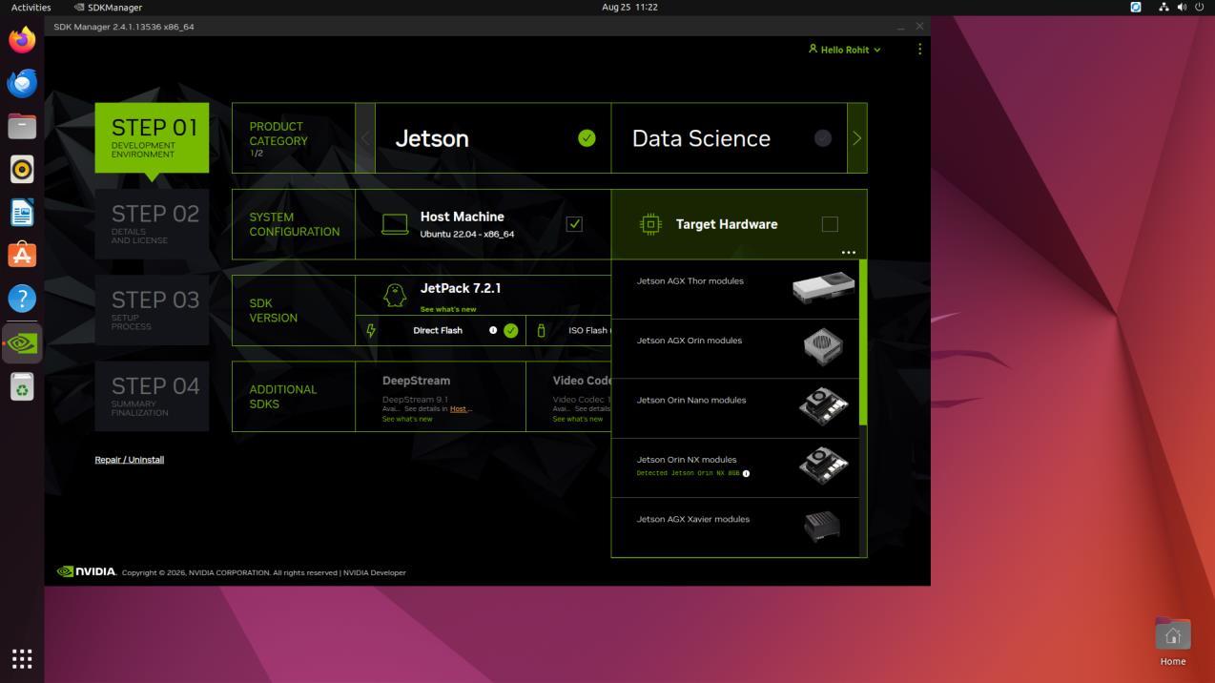Viewport: 1215px width, 683px height.
Task: Click the Jetson AGX Orin module image
Action: point(823,347)
